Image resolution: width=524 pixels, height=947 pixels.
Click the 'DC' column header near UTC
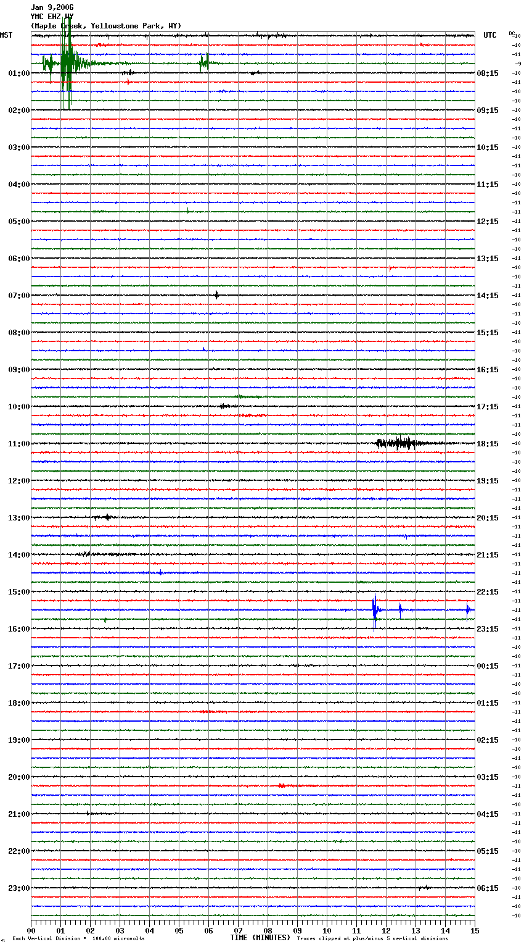pos(512,33)
